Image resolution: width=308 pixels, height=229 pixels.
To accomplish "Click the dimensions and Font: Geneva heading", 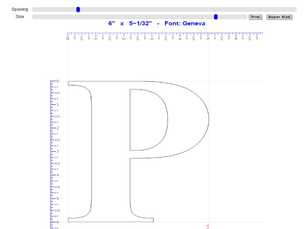I will (157, 24).
